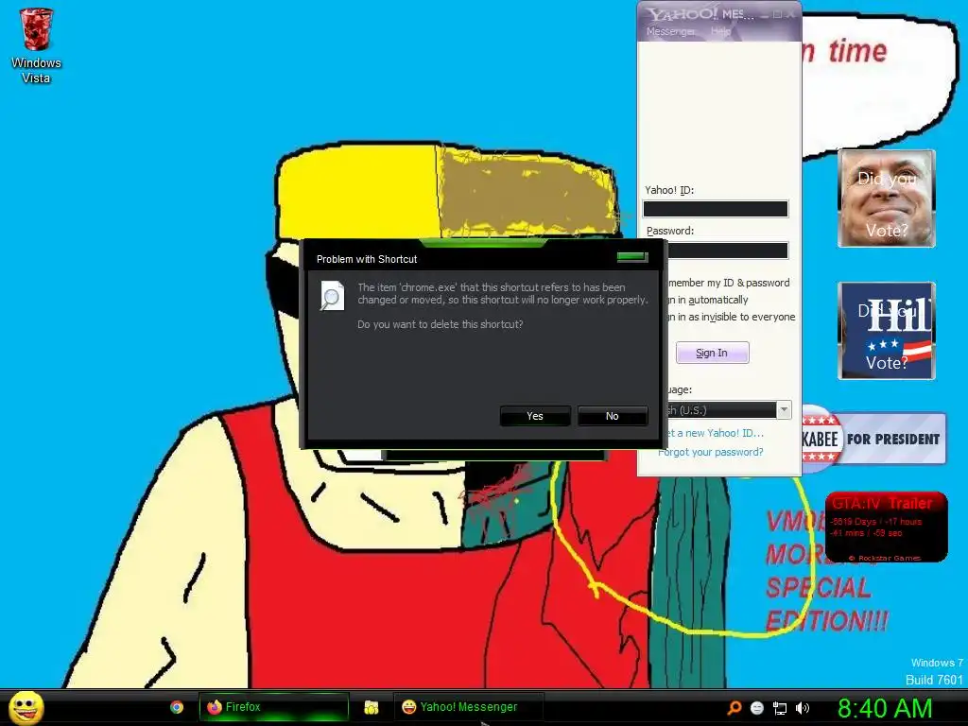Switch to the Firefox taskbar button
Screen dimensions: 968x726
(x=273, y=707)
